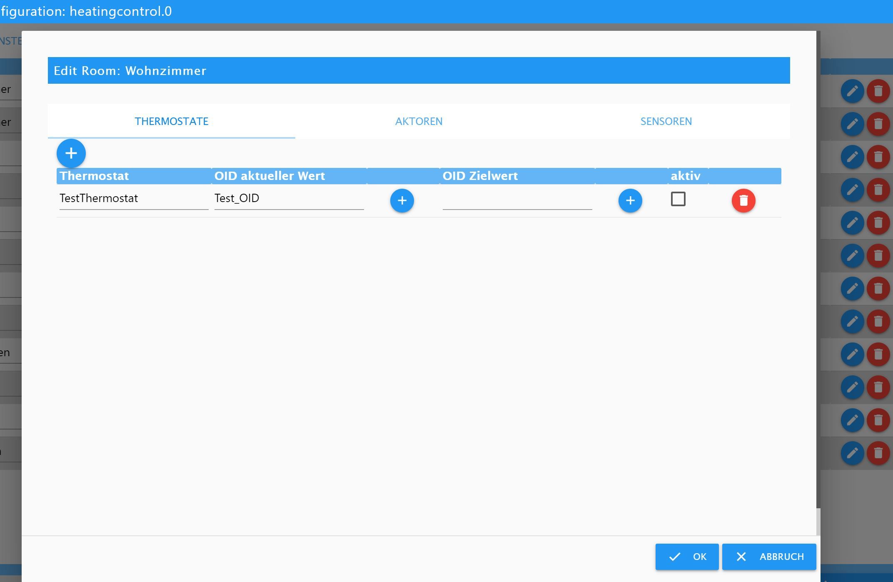Enable the aktiv checkbox for TestThermostat
The height and width of the screenshot is (582, 893).
(678, 199)
